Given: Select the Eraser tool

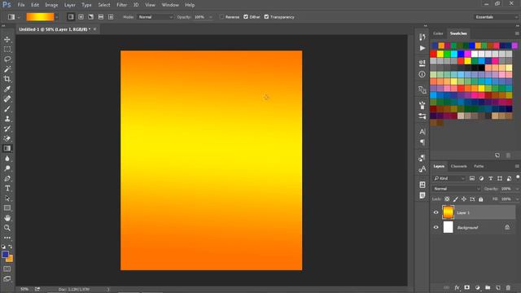Looking at the screenshot, I should [x=7, y=139].
